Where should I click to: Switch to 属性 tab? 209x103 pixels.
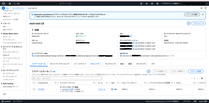pos(130,64)
